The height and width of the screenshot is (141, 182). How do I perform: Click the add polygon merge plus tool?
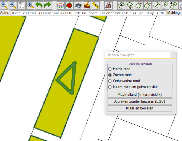point(174,5)
